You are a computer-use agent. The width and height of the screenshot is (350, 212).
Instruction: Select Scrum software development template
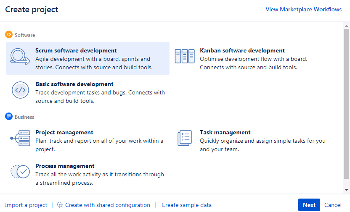87,58
